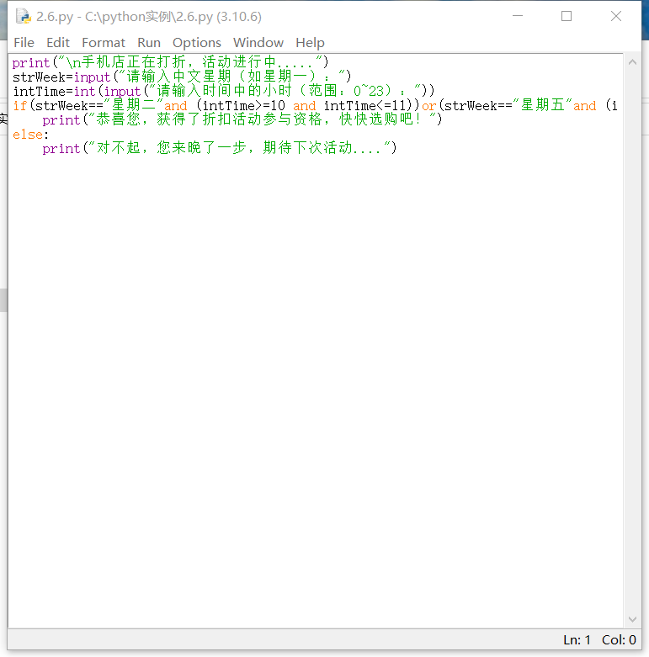Click the 恭喜您 print statement line
The height and width of the screenshot is (657, 649).
point(242,119)
